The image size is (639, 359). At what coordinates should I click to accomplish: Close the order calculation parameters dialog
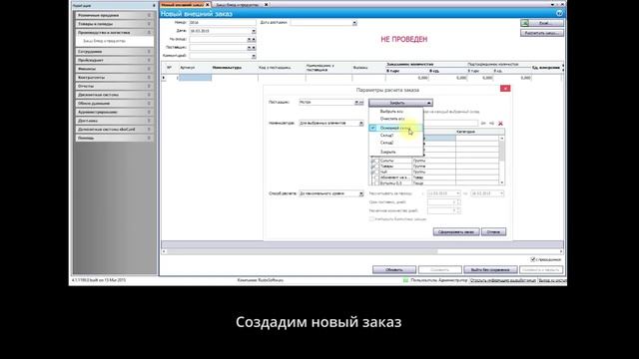tap(505, 89)
